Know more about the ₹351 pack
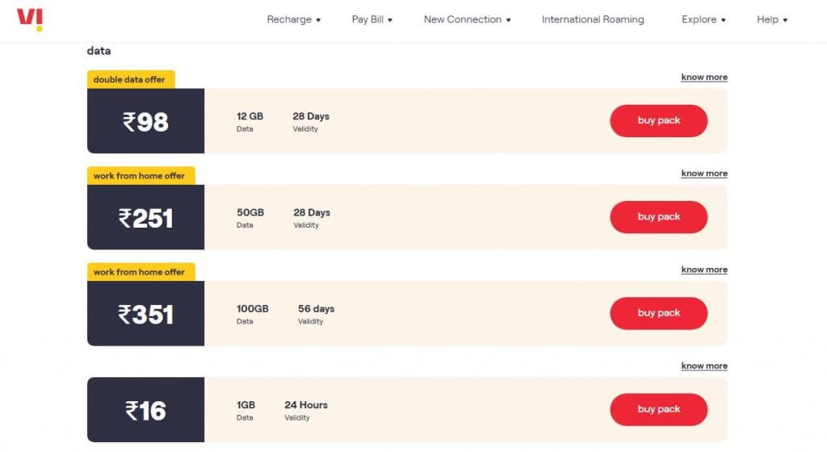The image size is (827, 452). (x=704, y=270)
